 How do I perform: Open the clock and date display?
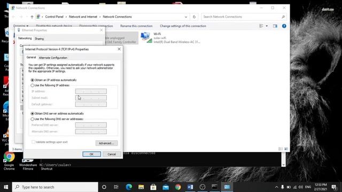click(321, 187)
